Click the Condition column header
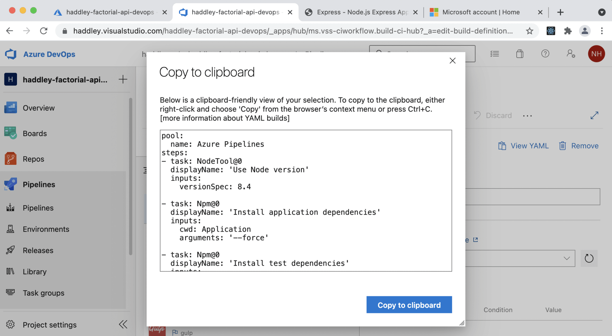Viewport: 612px width, 336px height. tap(498, 310)
